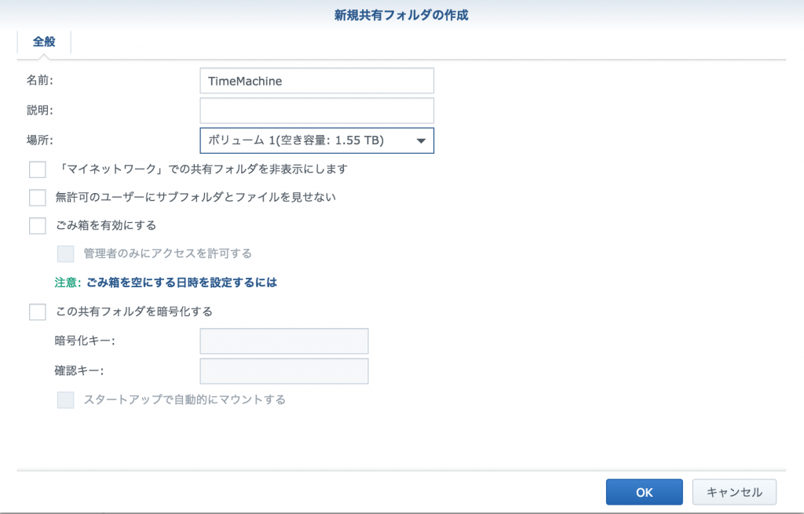Enable the ごみ箱を有効にする checkbox

[x=38, y=225]
